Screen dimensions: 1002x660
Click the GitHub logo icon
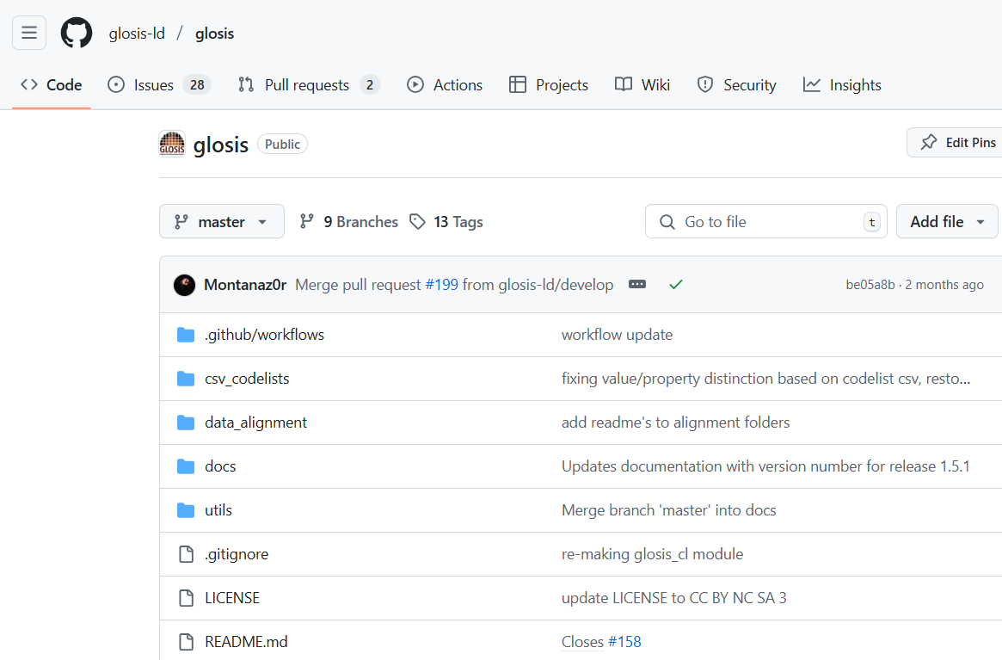[76, 33]
